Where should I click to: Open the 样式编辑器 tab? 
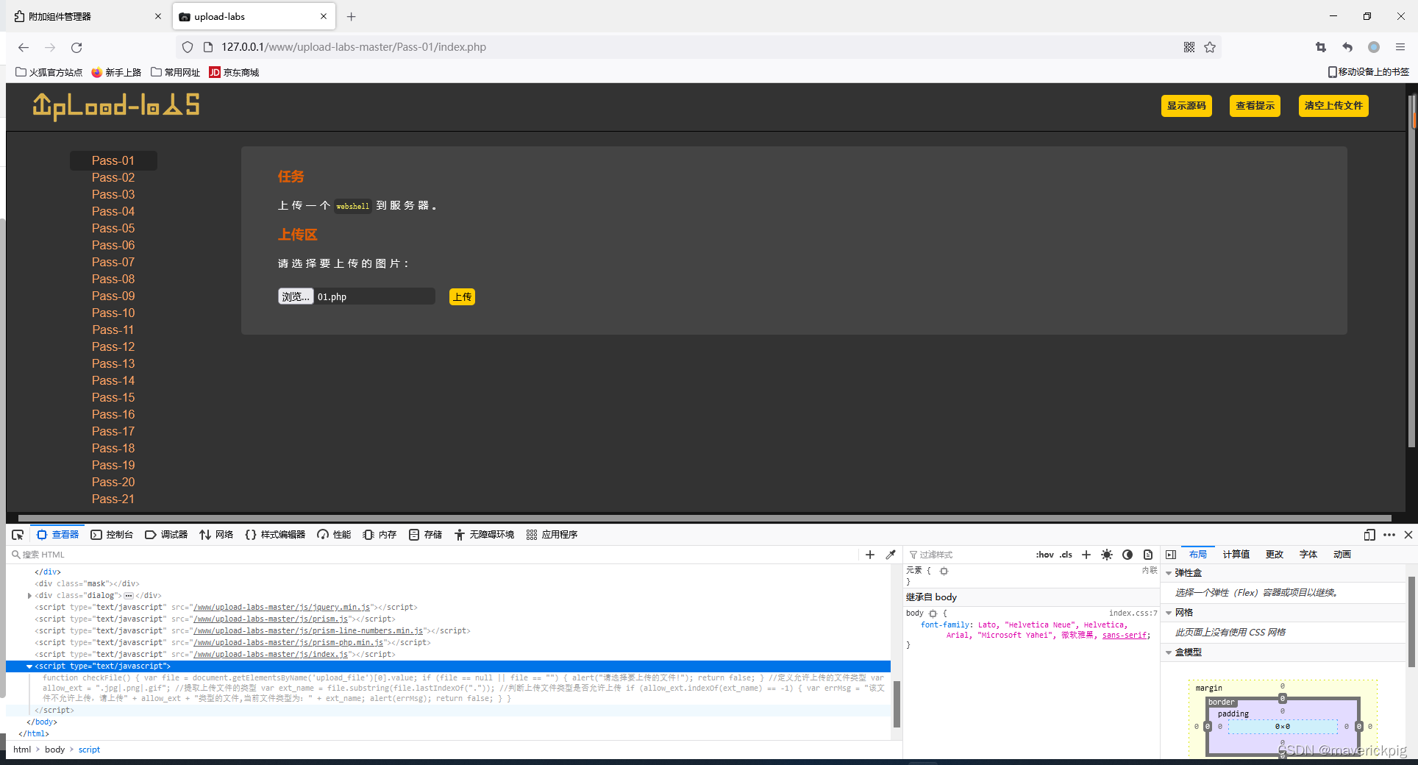coord(275,535)
